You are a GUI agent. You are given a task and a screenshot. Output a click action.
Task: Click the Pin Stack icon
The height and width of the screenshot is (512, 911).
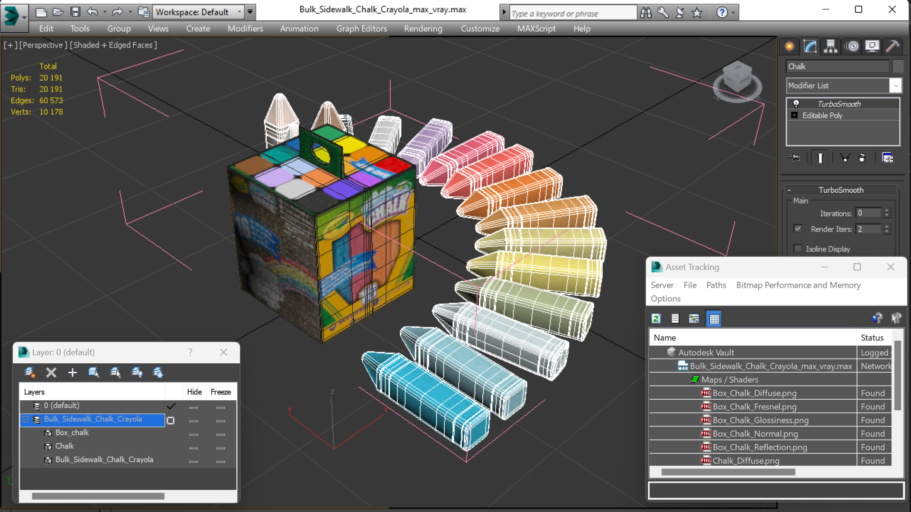click(x=795, y=158)
